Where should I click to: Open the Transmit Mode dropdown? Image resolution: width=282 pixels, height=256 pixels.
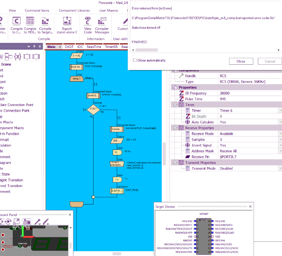click(x=280, y=168)
